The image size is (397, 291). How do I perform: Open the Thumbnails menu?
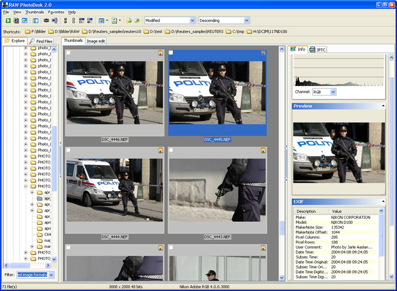click(35, 12)
